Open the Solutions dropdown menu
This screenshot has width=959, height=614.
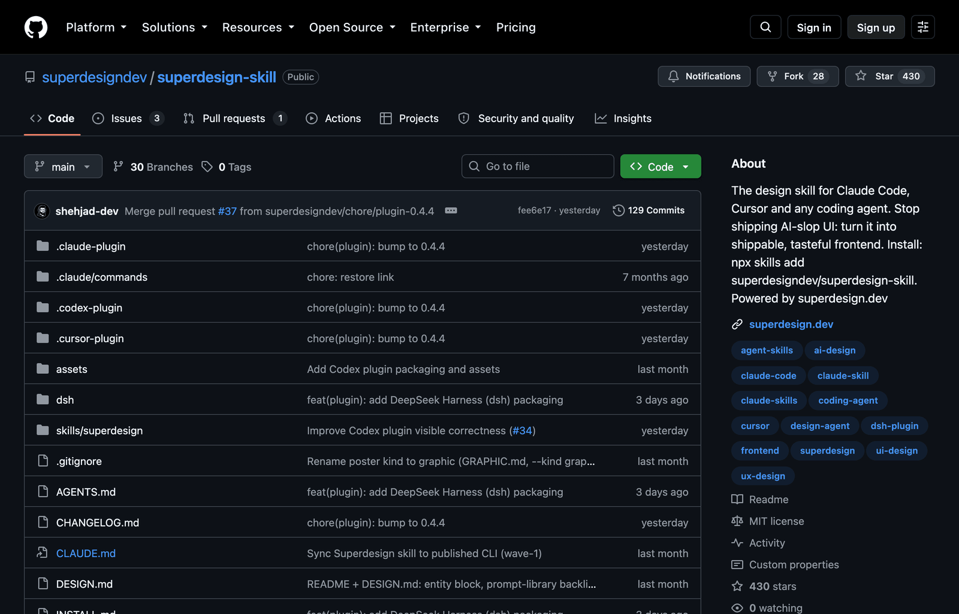click(x=174, y=28)
